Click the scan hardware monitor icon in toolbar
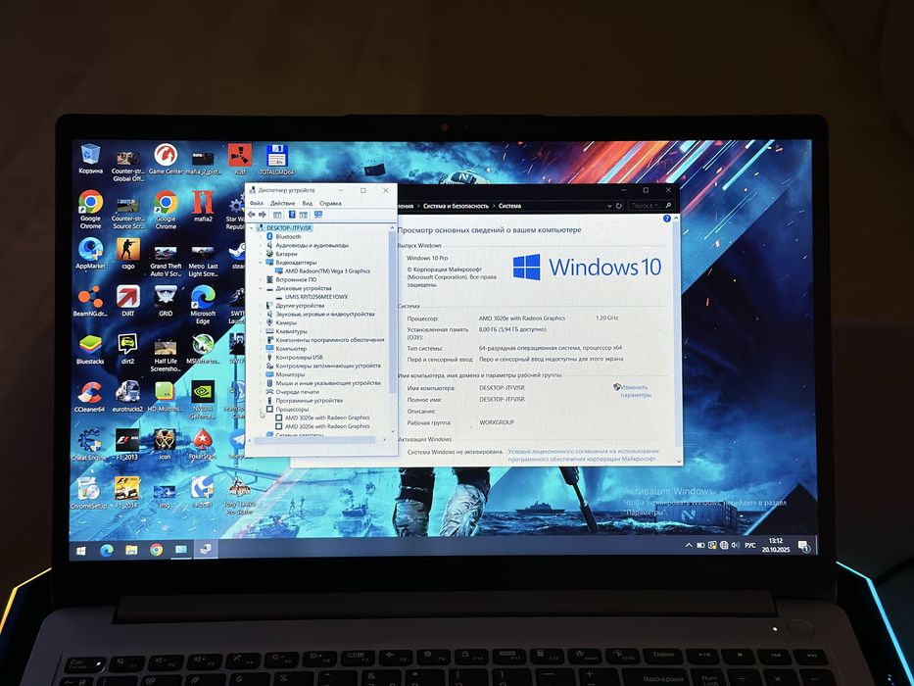Viewport: 914px width, 686px height. coord(318,215)
